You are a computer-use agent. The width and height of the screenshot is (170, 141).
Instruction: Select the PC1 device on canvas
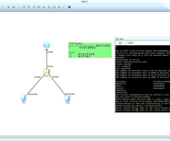(23, 98)
